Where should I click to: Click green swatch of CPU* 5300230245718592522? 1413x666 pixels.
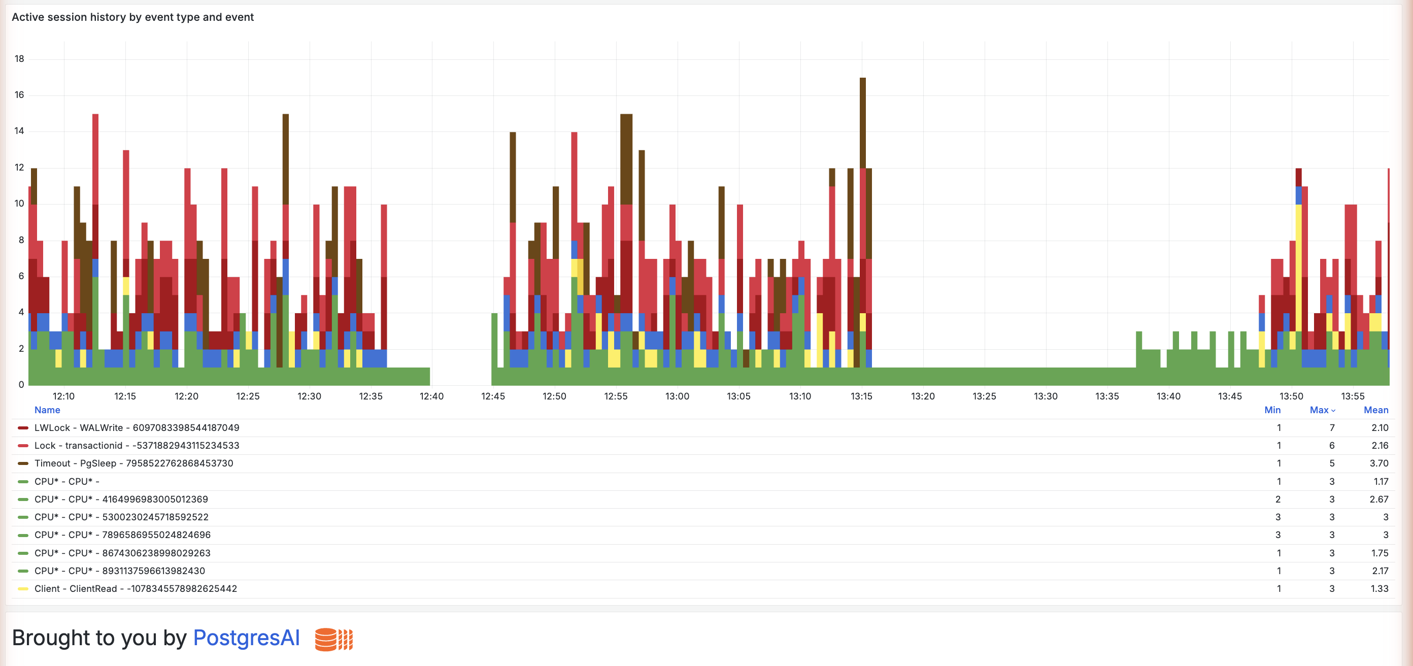22,517
